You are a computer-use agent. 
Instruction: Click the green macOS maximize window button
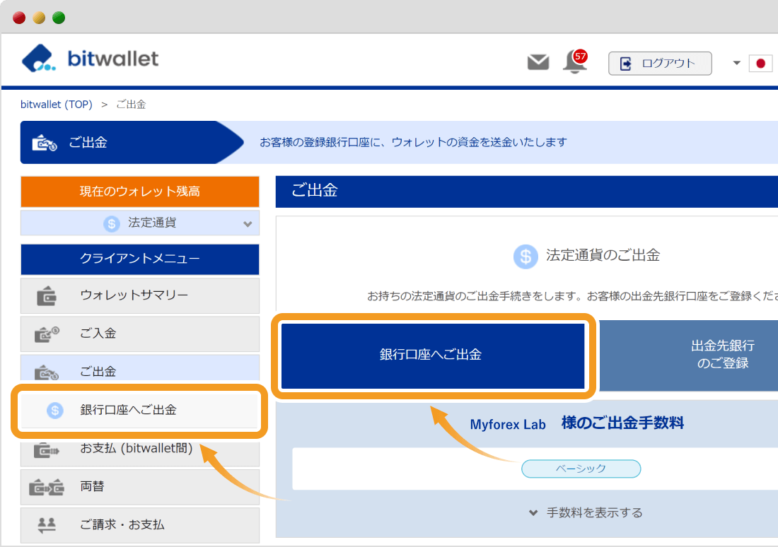coord(59,18)
